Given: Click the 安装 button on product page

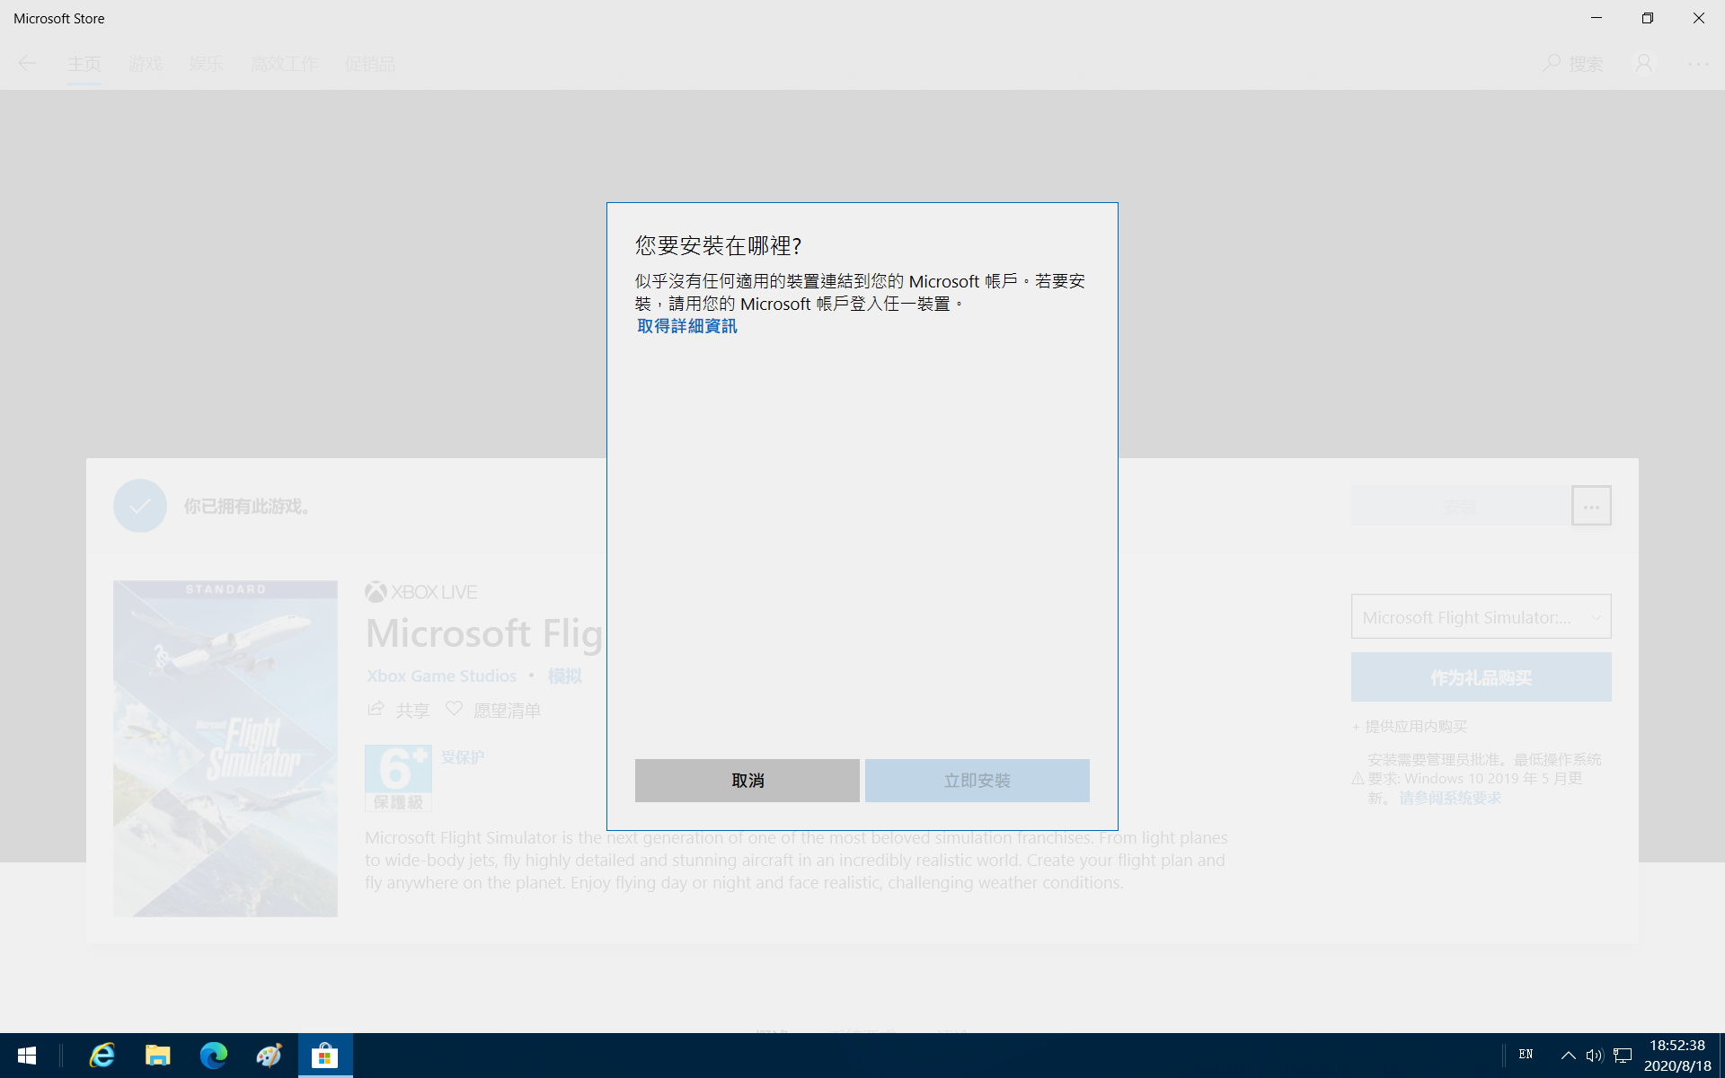Looking at the screenshot, I should 1460,506.
